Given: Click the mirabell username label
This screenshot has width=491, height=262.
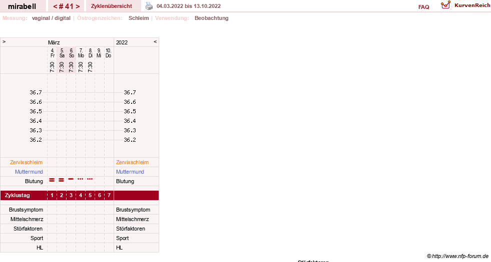Looking at the screenshot, I should [22, 6].
